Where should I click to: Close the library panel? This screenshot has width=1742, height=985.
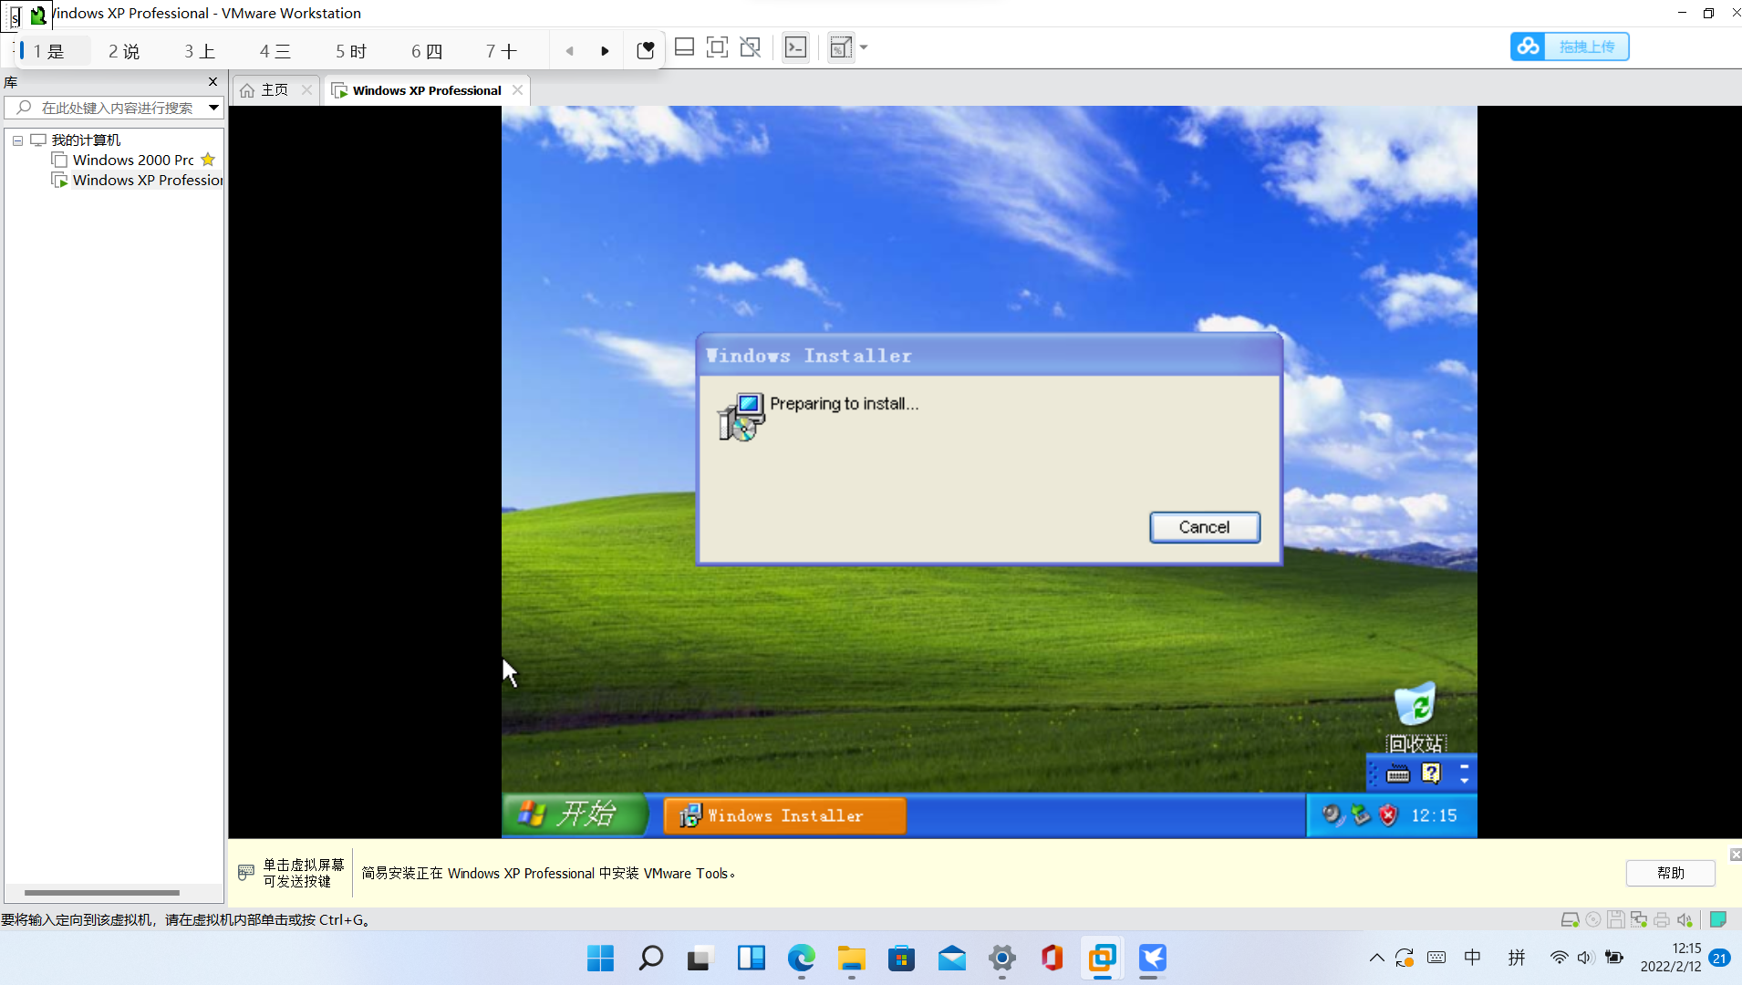[213, 82]
